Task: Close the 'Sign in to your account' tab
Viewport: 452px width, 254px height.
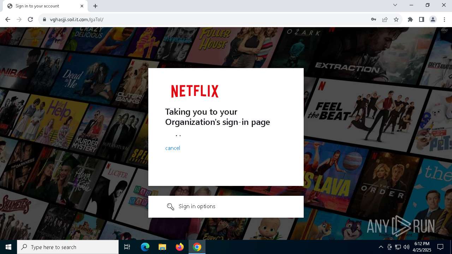Action: 82,6
